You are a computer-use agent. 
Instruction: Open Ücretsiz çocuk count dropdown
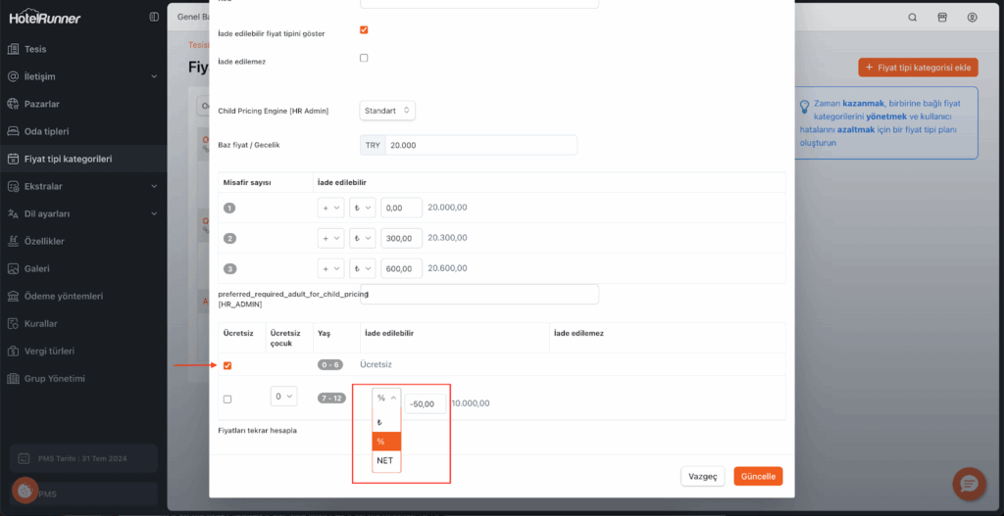tap(283, 397)
